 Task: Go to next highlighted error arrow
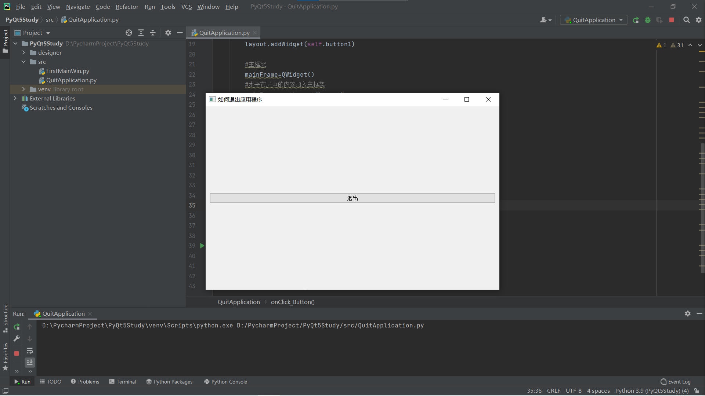click(x=700, y=45)
